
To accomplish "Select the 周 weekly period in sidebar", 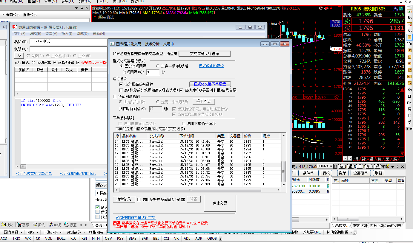I will point(409,109).
